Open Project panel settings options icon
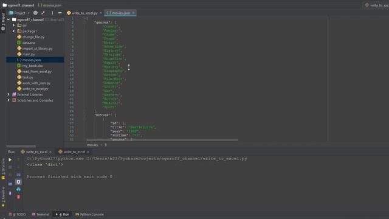389x219 pixels. tap(52, 13)
